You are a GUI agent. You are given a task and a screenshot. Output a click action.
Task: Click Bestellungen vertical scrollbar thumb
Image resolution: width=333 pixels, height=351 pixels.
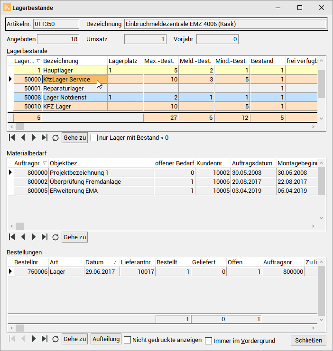(x=321, y=291)
